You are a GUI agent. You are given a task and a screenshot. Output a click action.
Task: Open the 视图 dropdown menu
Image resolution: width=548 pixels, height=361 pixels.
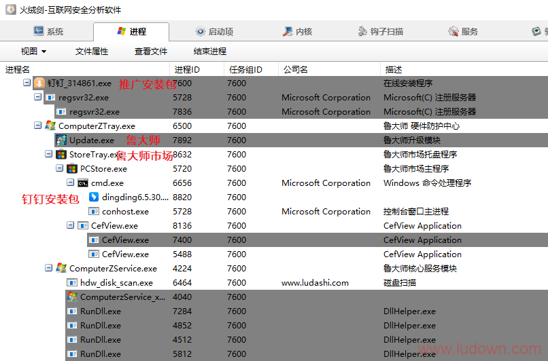click(x=33, y=52)
